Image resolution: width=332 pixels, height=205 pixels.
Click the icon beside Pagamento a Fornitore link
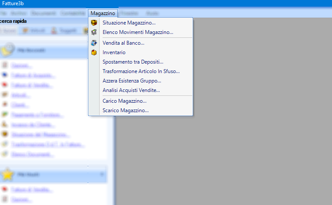[5, 115]
